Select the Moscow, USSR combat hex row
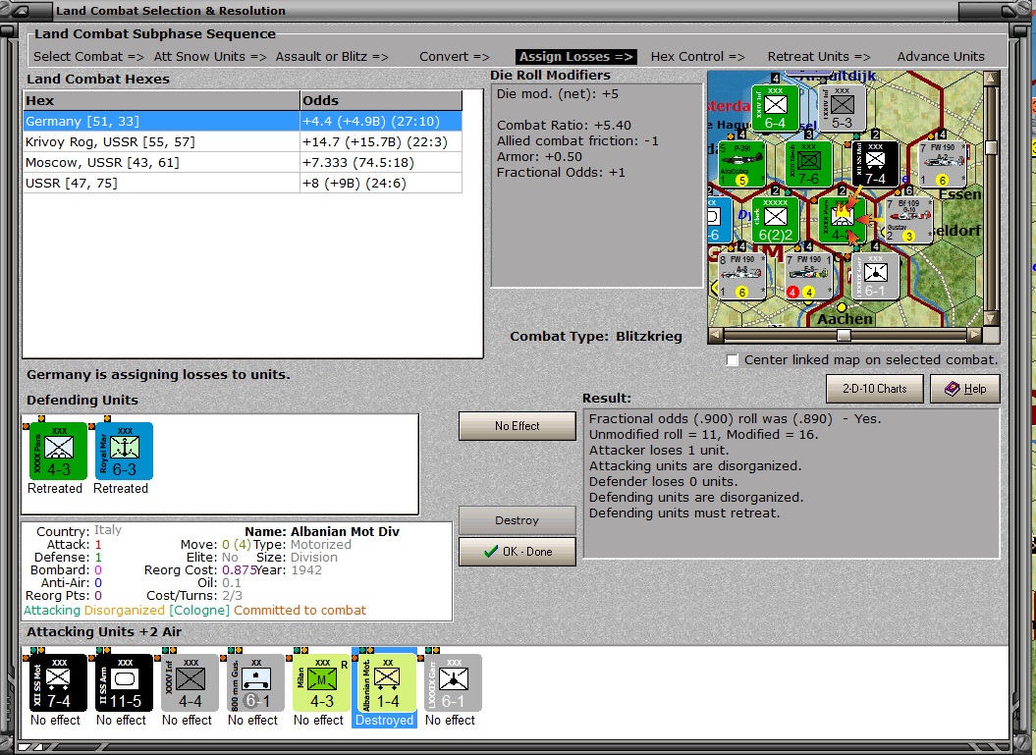The image size is (1036, 755). [243, 163]
